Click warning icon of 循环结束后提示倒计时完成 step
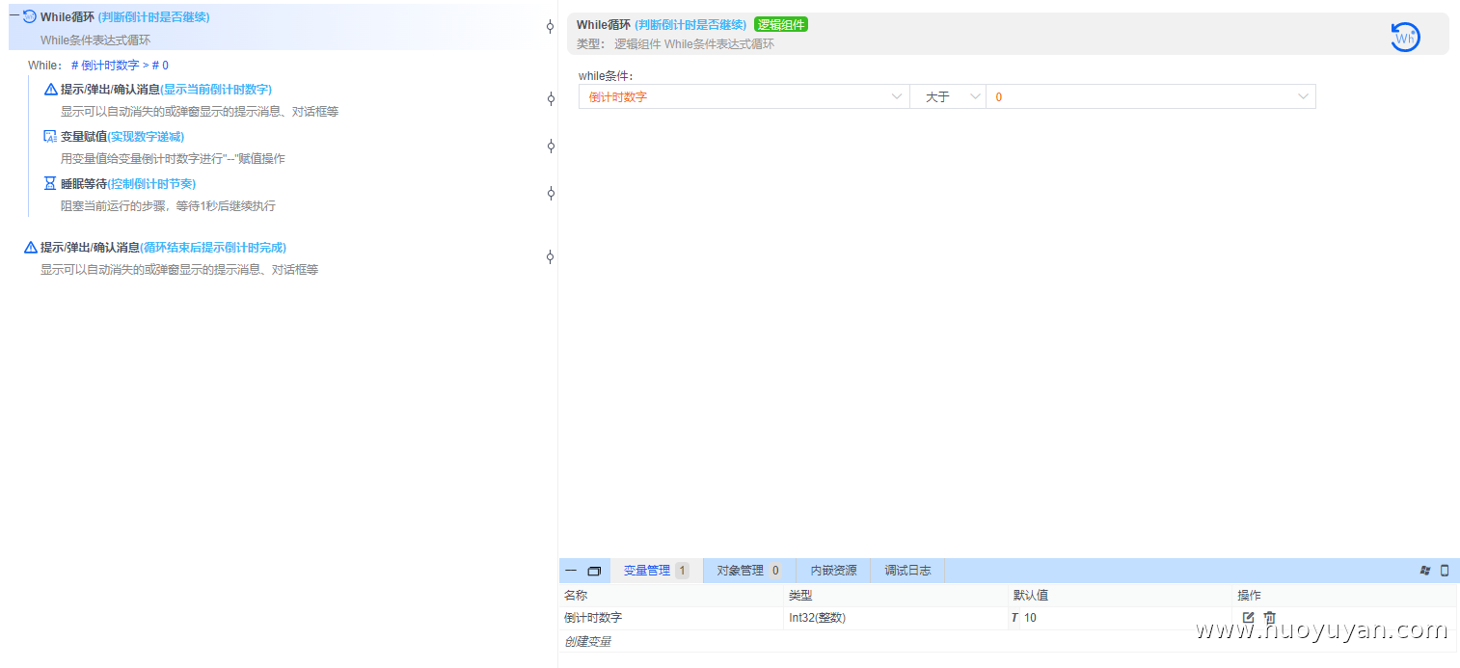1460x668 pixels. [x=31, y=248]
